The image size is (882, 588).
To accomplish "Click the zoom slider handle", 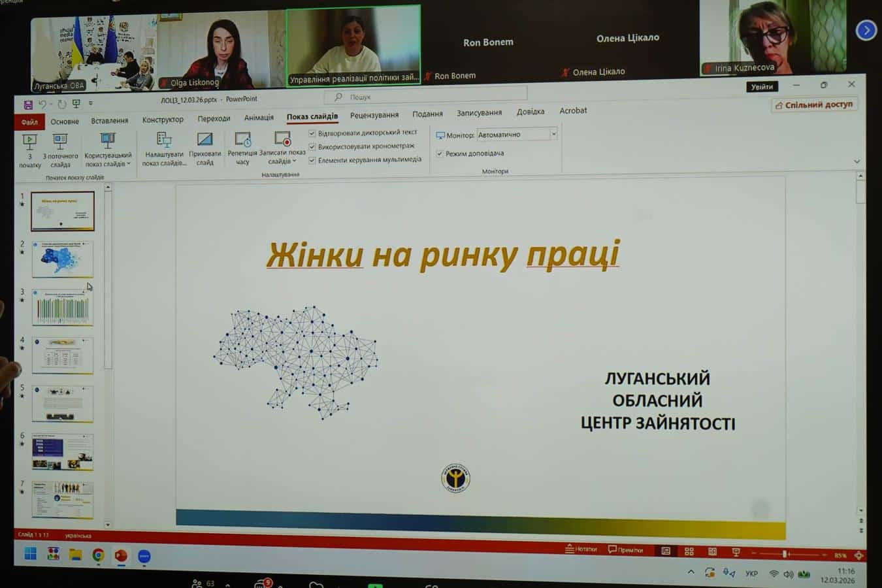I will [785, 554].
